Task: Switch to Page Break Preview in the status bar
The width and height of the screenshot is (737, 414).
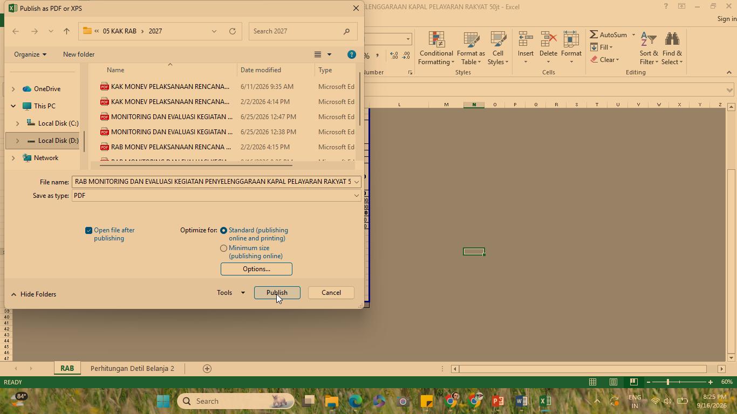Action: point(634,382)
